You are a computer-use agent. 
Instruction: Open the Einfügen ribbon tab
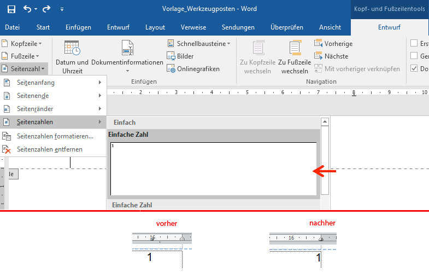pos(78,27)
